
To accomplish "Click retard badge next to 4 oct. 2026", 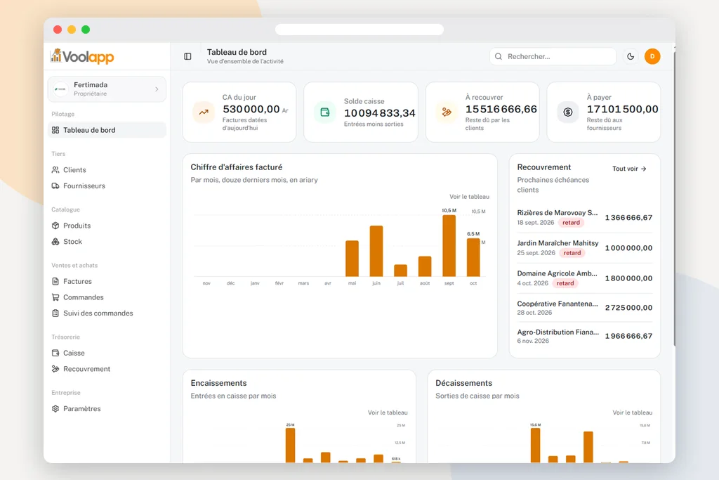I will point(565,283).
